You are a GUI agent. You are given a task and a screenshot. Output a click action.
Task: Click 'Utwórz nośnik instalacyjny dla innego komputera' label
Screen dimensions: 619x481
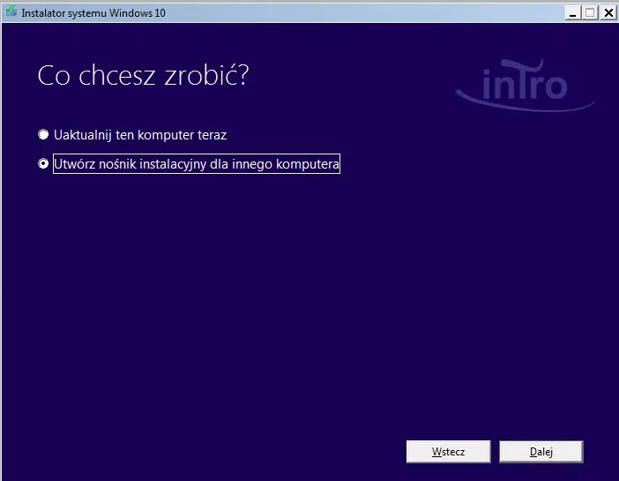(x=197, y=163)
